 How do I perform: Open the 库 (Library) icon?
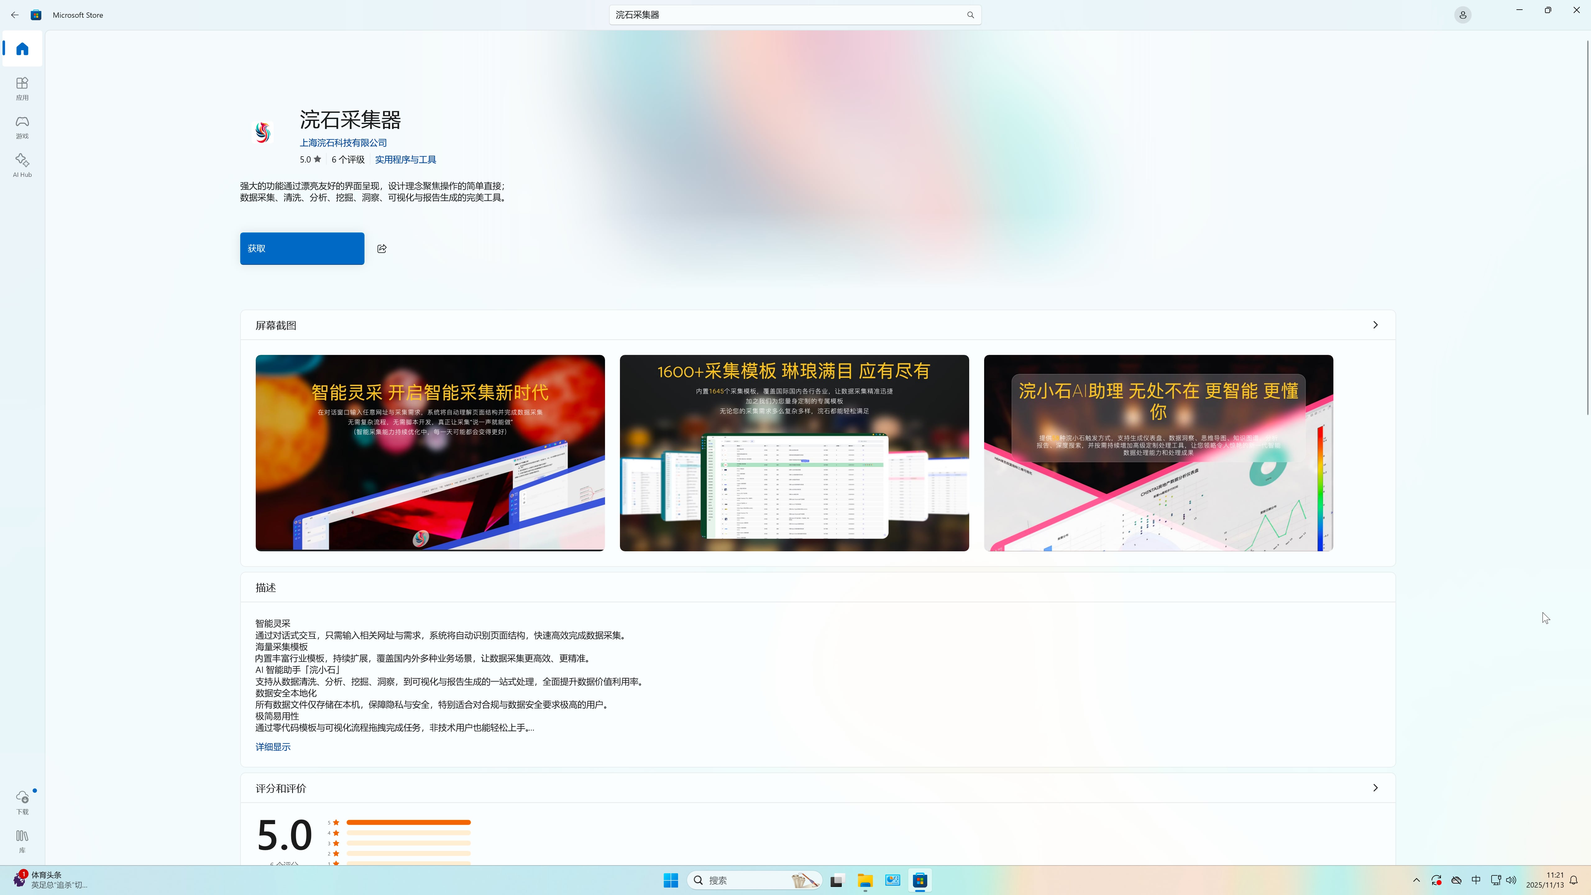click(x=22, y=841)
